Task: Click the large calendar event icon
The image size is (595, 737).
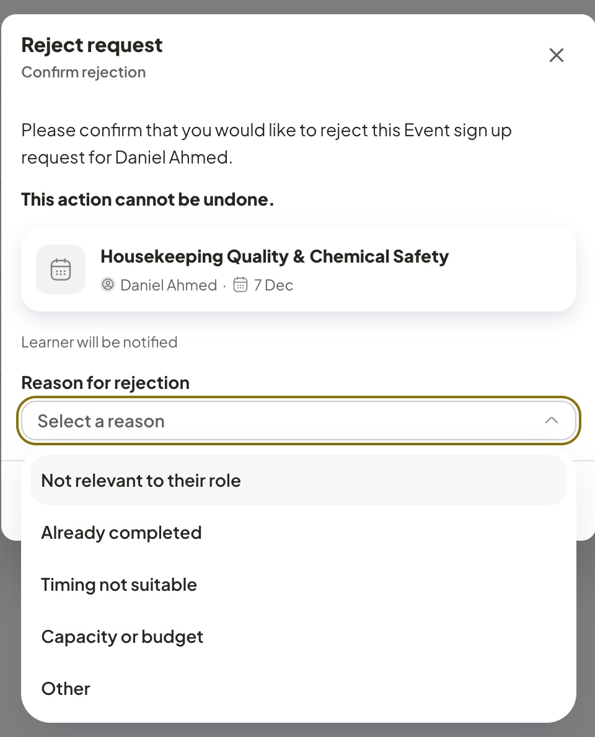Action: (x=61, y=269)
